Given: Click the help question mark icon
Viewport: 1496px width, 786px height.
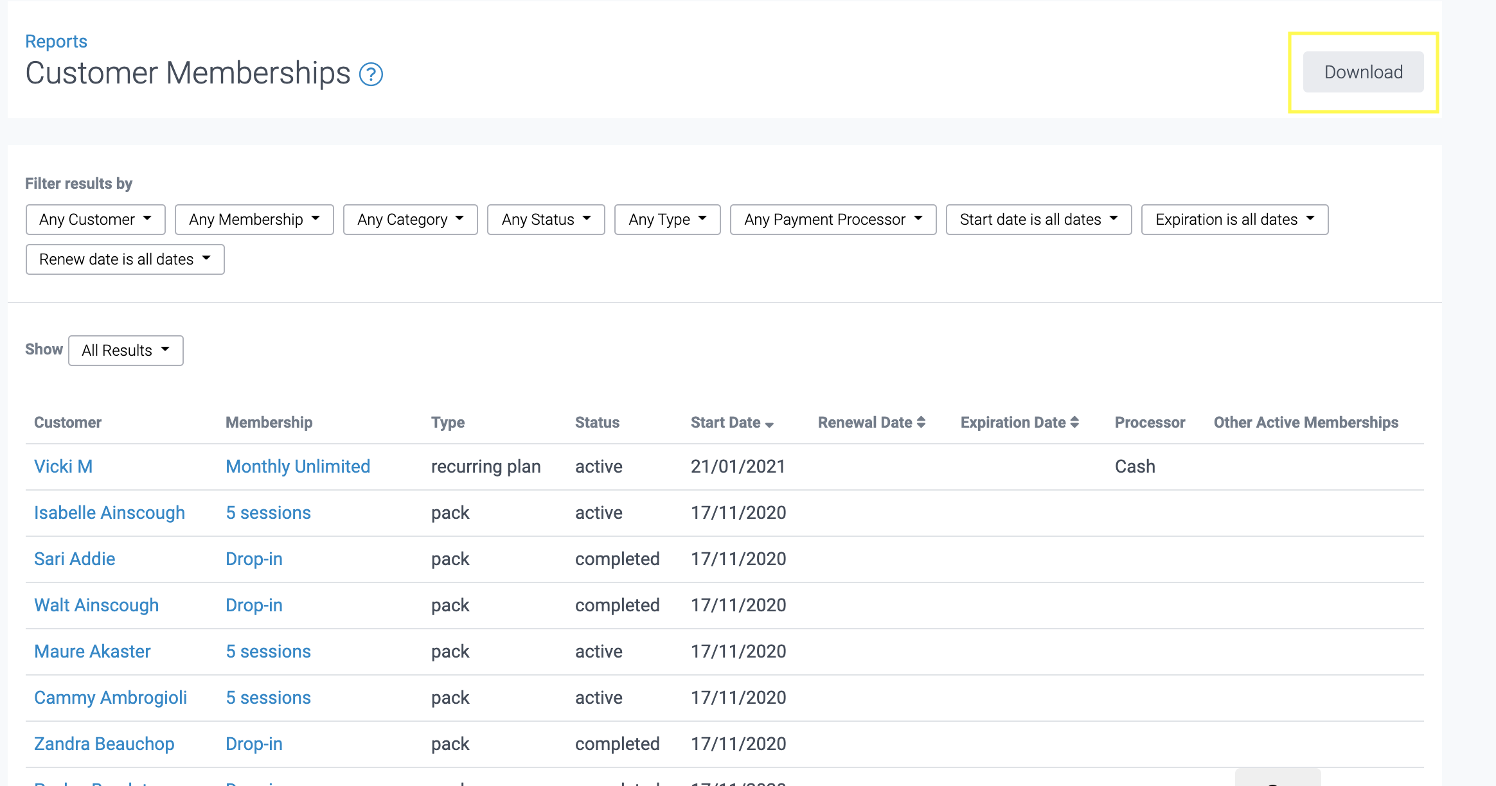Looking at the screenshot, I should [371, 74].
